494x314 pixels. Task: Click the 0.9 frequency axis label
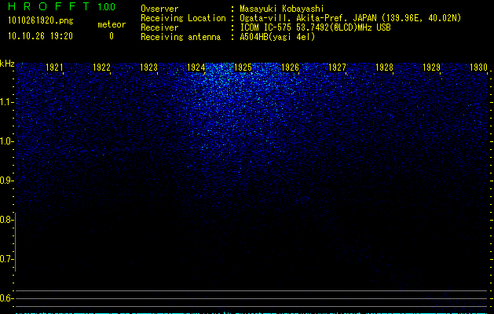pyautogui.click(x=6, y=181)
